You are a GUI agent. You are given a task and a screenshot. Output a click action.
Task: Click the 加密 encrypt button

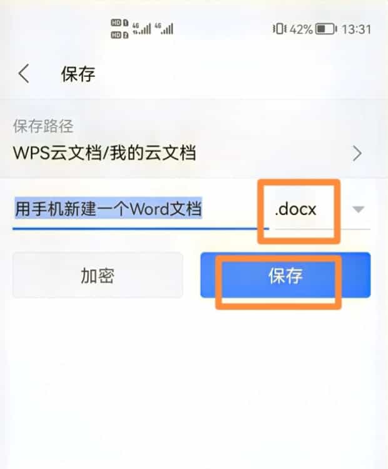tap(98, 275)
